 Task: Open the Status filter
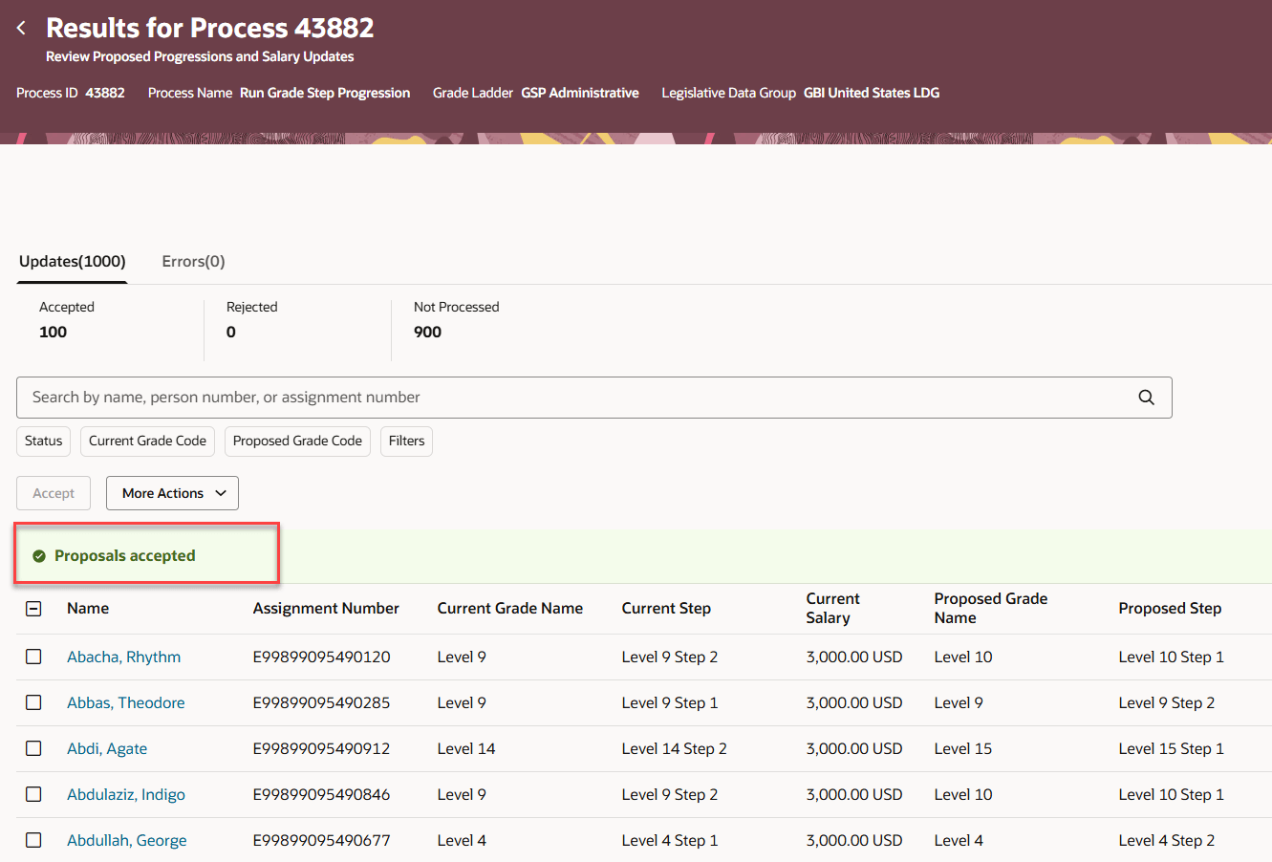[43, 441]
